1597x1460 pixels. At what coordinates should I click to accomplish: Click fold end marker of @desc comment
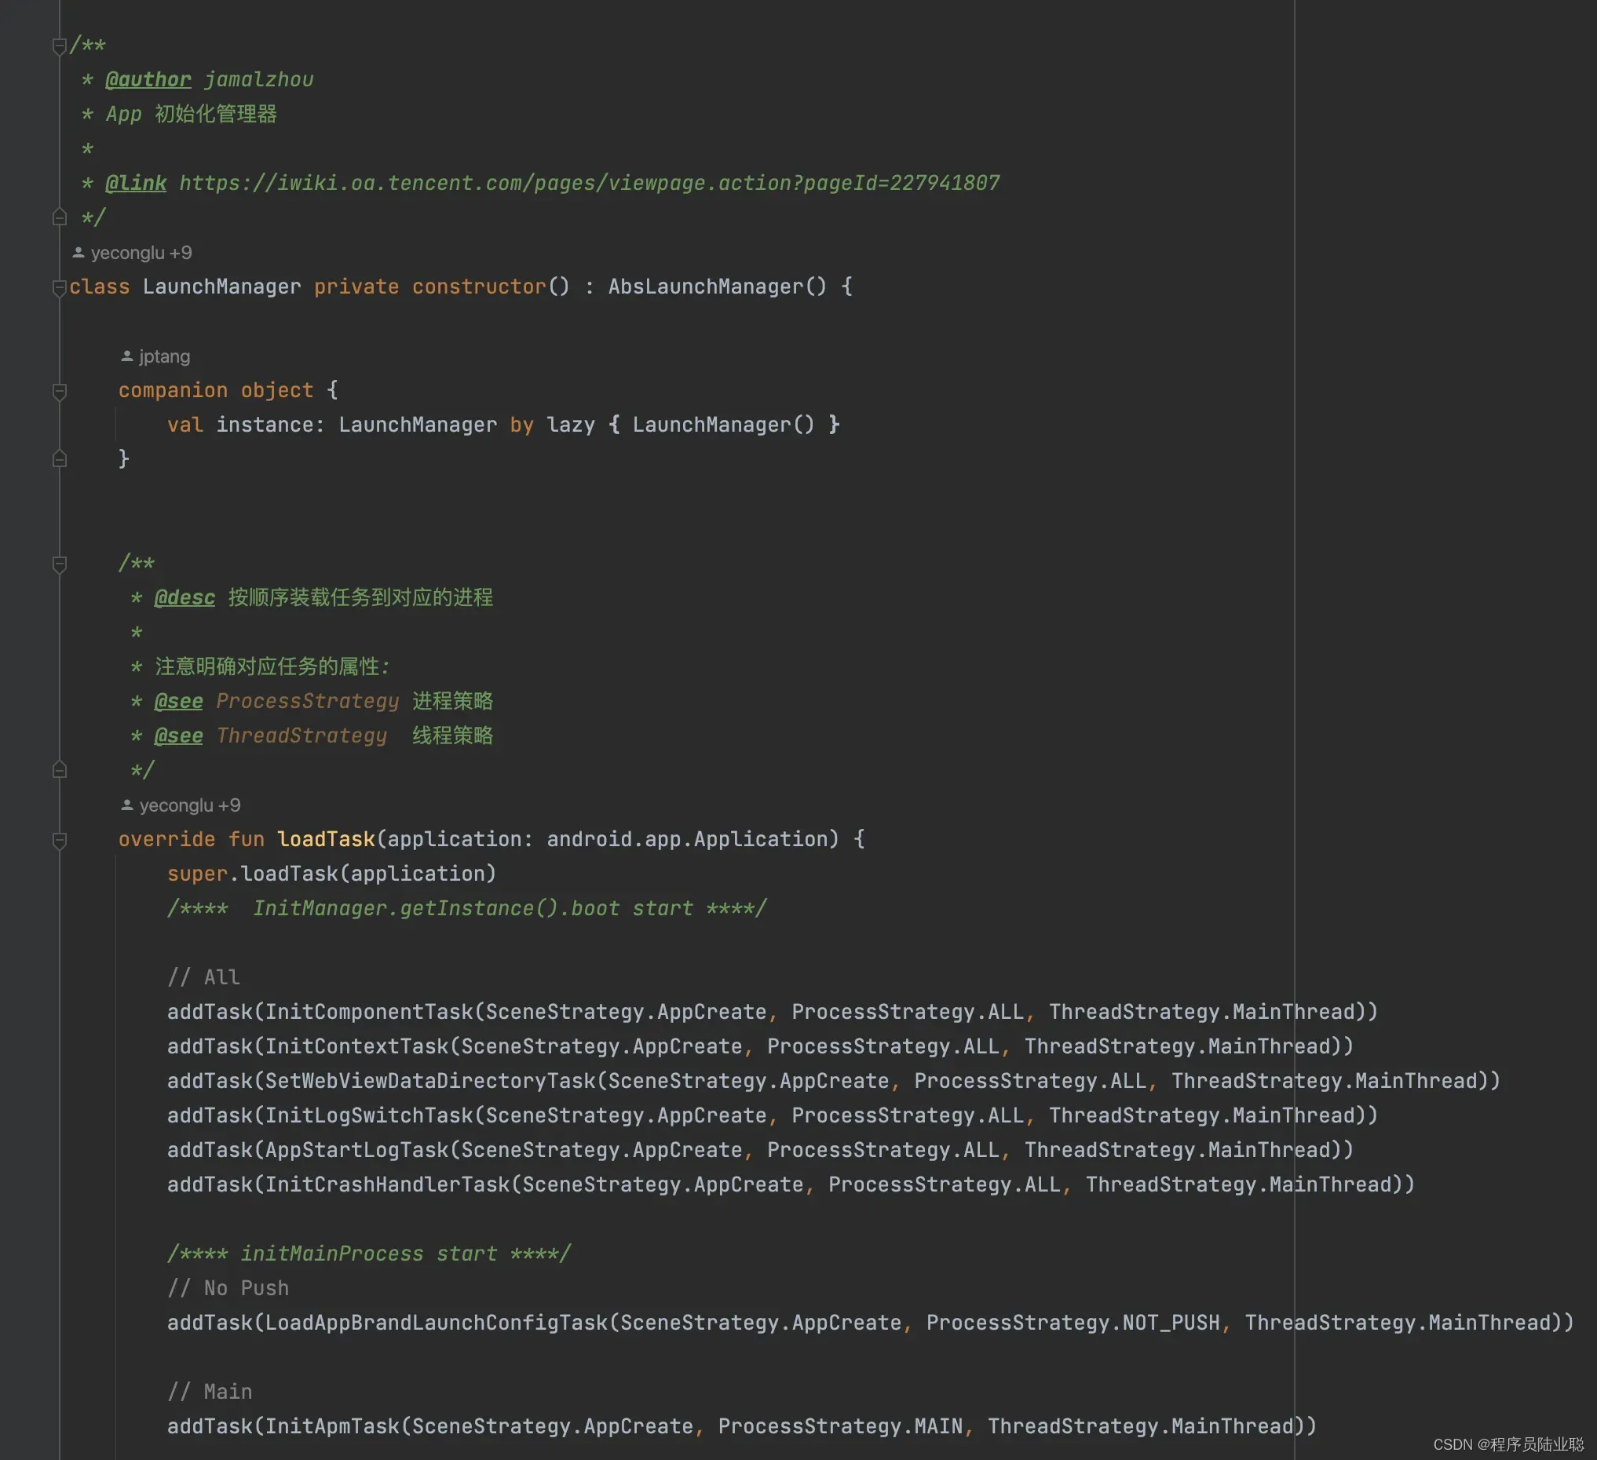(x=60, y=769)
